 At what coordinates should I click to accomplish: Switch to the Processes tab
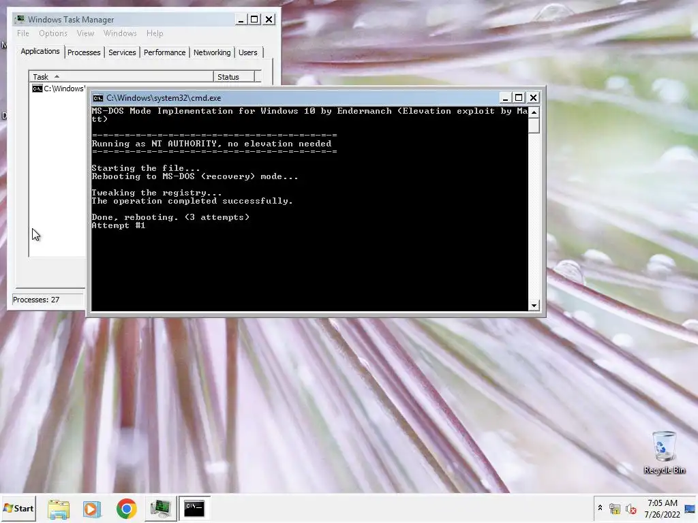[x=84, y=52]
